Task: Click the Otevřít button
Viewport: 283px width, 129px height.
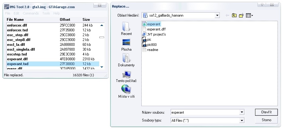Action: tap(266, 112)
